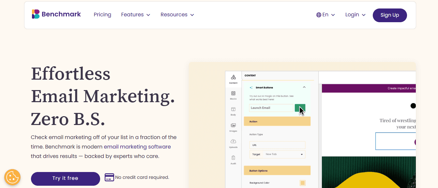
Task: Click the globe language icon
Action: tap(318, 14)
